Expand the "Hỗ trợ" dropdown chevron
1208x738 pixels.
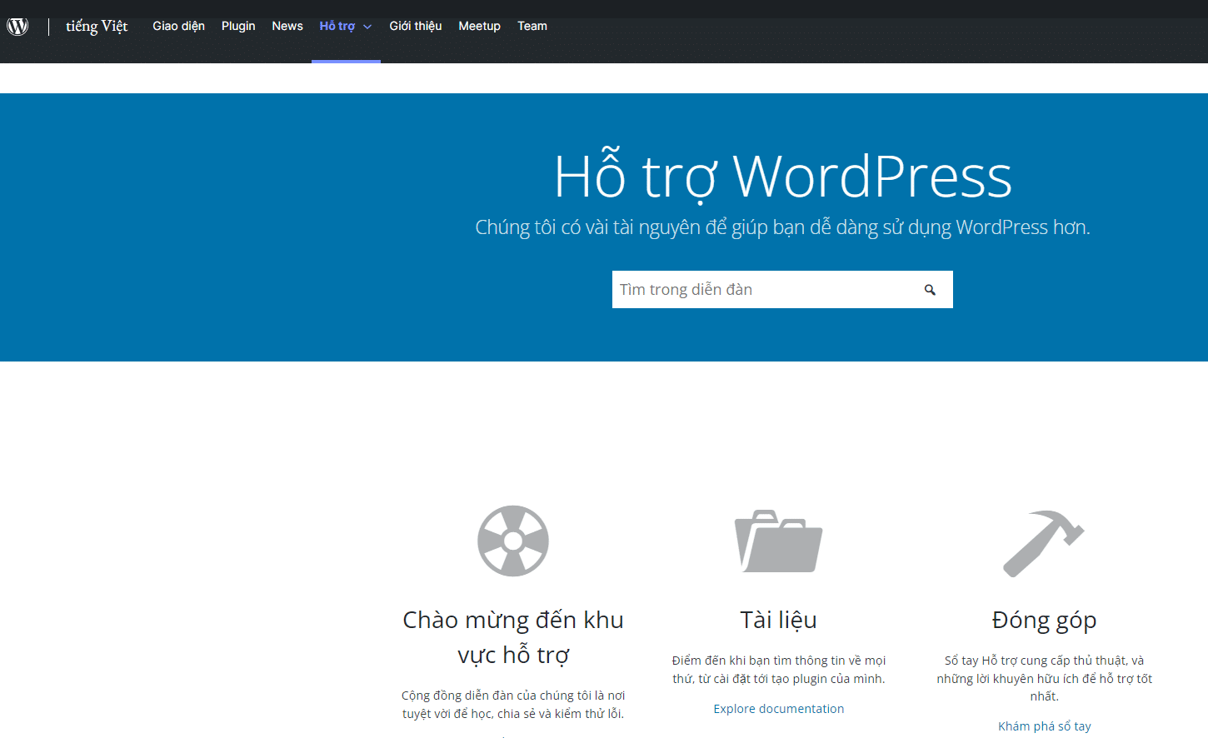pos(367,26)
